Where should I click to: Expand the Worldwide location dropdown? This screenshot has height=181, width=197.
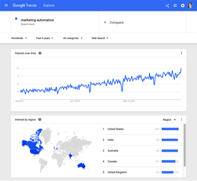[x=19, y=38]
